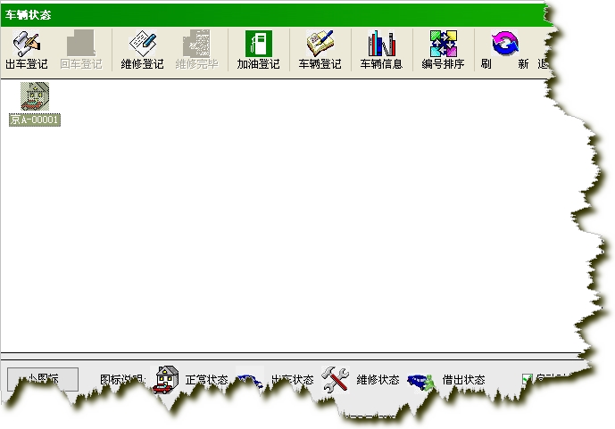The width and height of the screenshot is (615, 429).
Task: Click the 正常状态 legend text
Action: click(x=206, y=380)
